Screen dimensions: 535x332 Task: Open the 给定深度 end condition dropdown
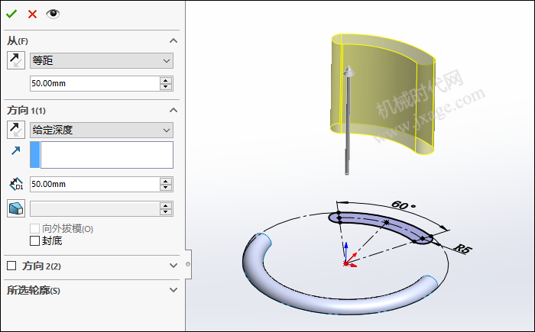coord(102,130)
